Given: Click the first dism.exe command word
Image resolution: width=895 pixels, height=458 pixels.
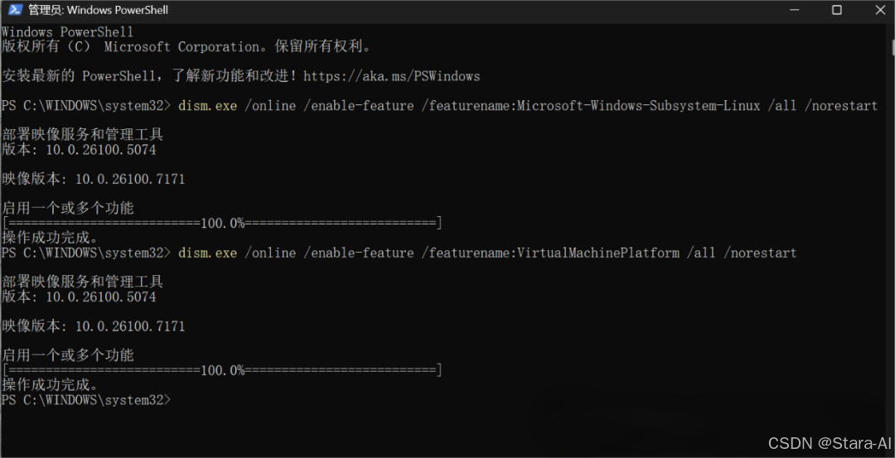Looking at the screenshot, I should (208, 105).
